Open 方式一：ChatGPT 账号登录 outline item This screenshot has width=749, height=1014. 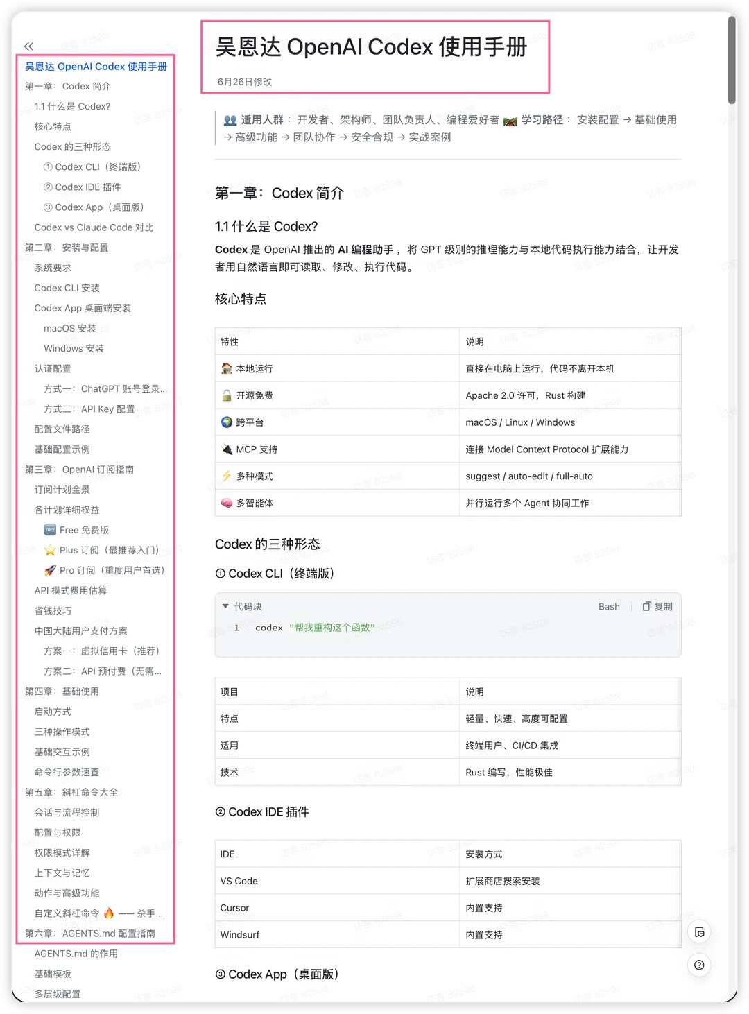click(105, 388)
